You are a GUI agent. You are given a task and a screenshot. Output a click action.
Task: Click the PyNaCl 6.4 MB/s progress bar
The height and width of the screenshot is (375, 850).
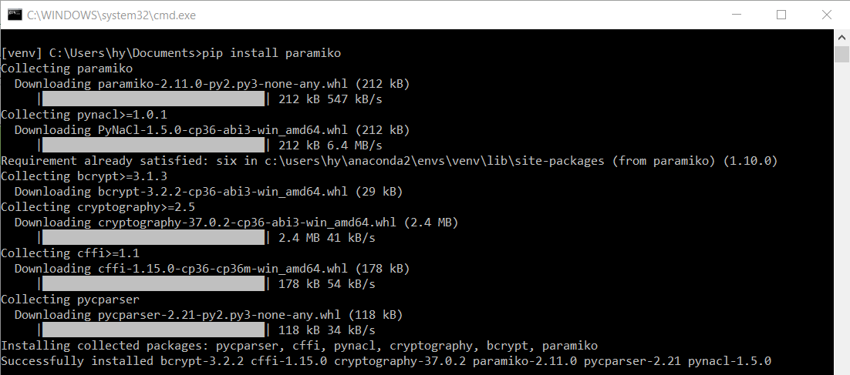point(153,146)
